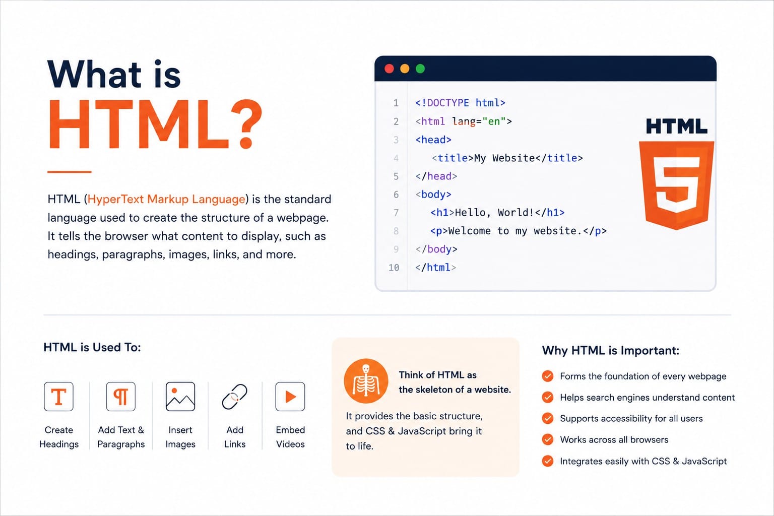The width and height of the screenshot is (774, 516).
Task: Click the check icon beside "Works across all browsers"
Action: click(x=548, y=439)
